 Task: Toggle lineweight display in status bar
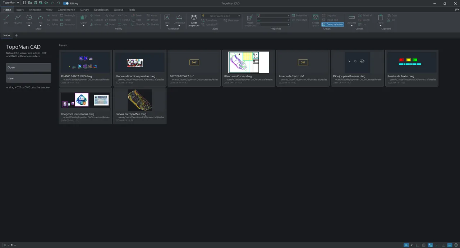[x=450, y=245]
